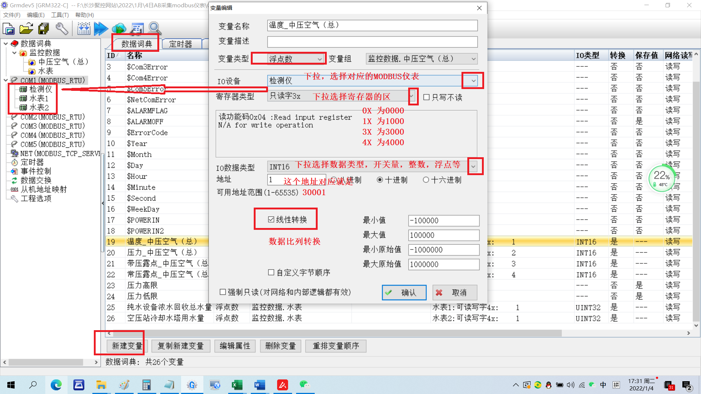Select the 十六进制 radio button
Screen dimensions: 701x394
(426, 180)
